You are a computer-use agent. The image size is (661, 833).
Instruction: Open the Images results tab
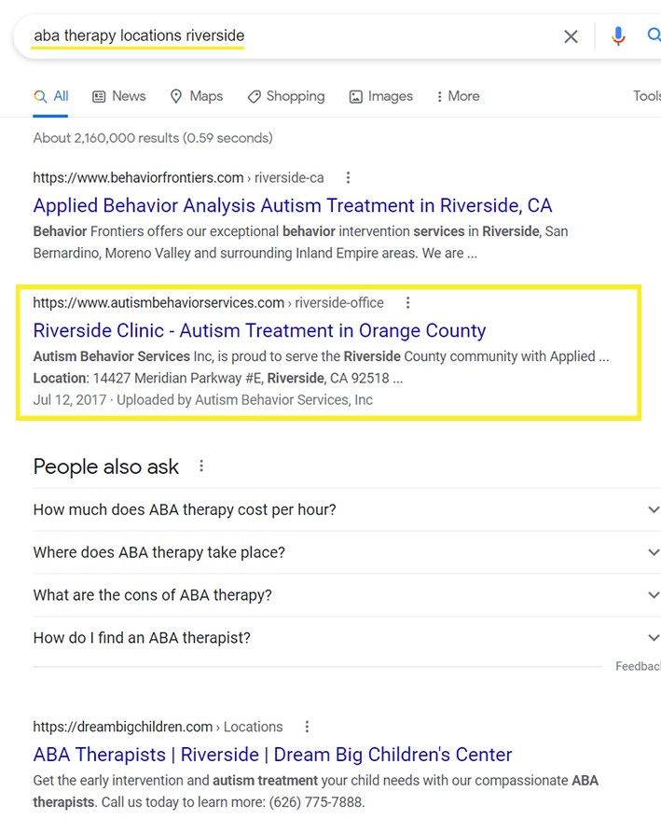click(380, 96)
